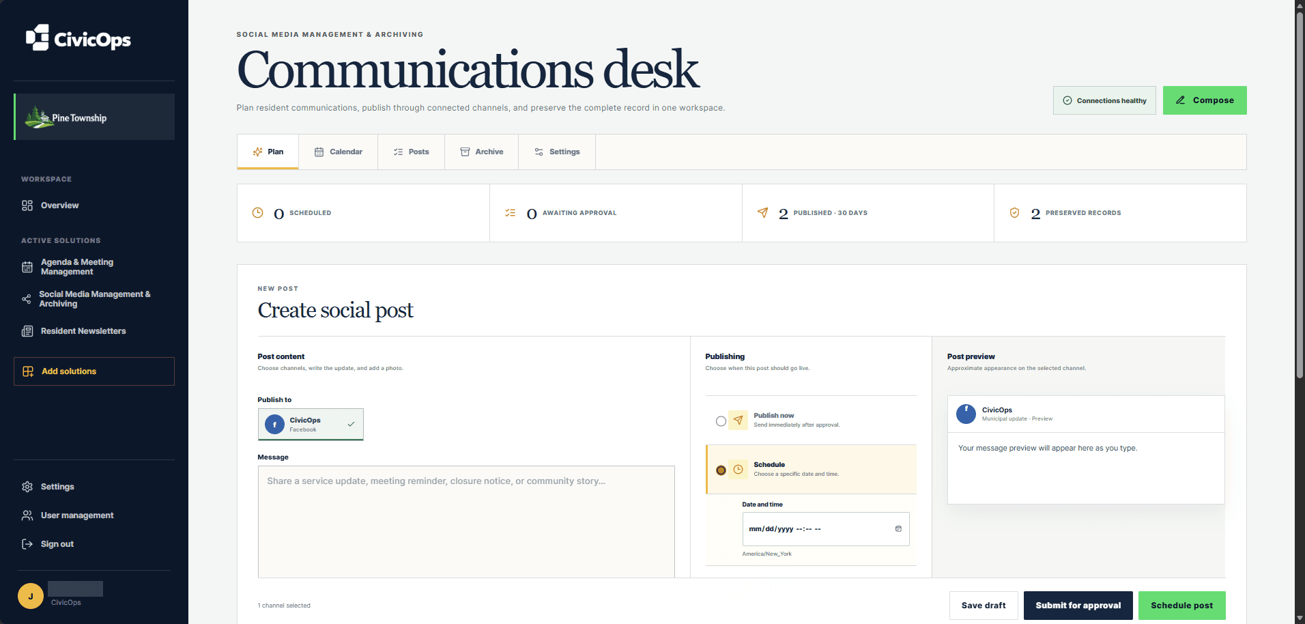Image resolution: width=1305 pixels, height=624 pixels.
Task: Go to Overview in the sidebar
Action: point(94,205)
